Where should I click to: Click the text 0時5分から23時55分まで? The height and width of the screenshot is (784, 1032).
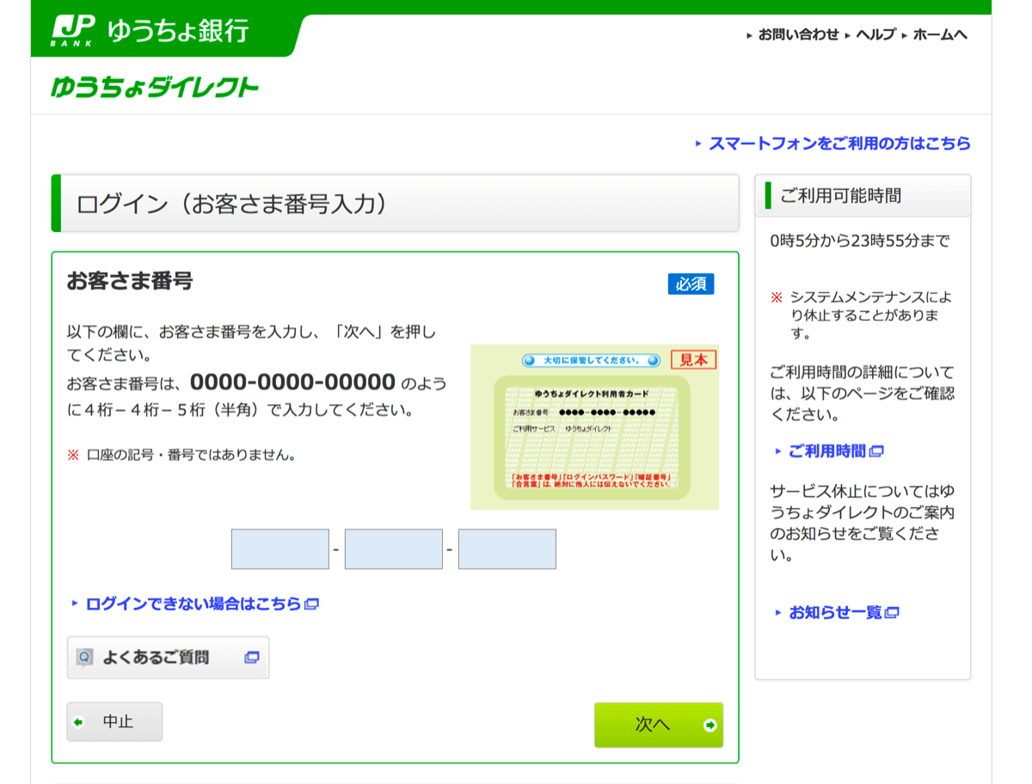(860, 242)
